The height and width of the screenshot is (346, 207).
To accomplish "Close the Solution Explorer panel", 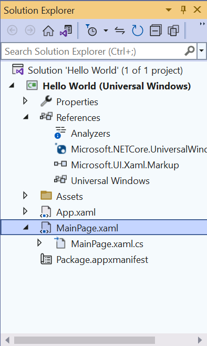I will [197, 9].
